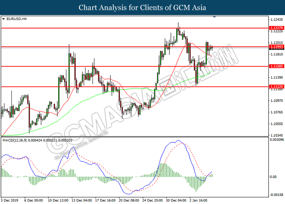Select the 1.10345 price axis value
The height and width of the screenshot is (204, 285).
[x=276, y=135]
